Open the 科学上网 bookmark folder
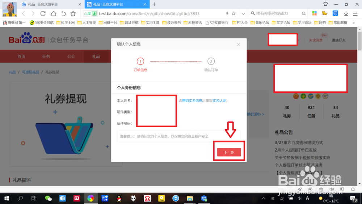This screenshot has width=362, height=204. point(66,22)
